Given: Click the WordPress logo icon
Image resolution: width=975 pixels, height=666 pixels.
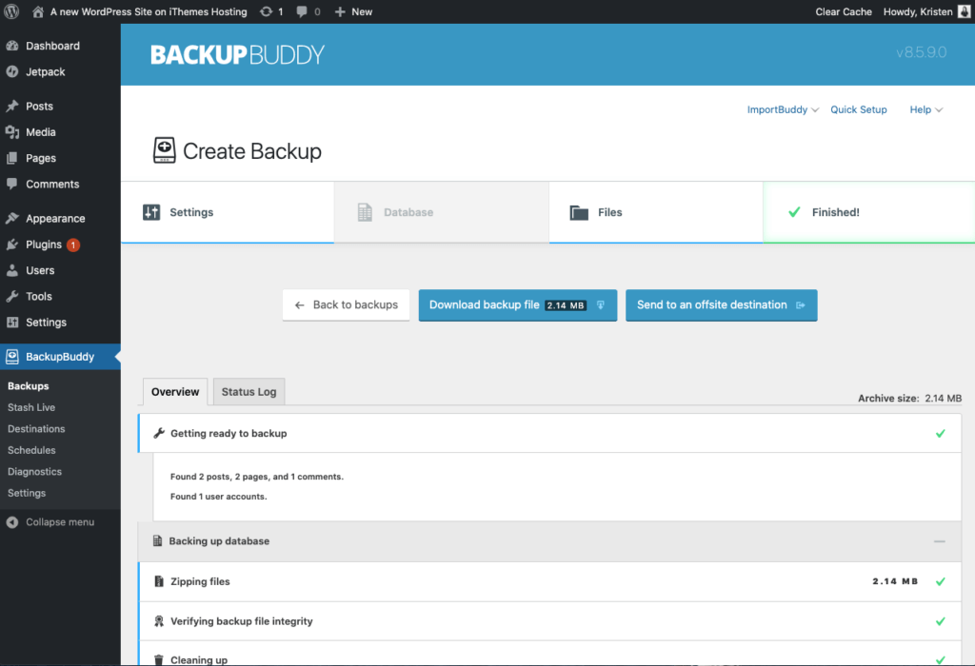Looking at the screenshot, I should pyautogui.click(x=11, y=11).
